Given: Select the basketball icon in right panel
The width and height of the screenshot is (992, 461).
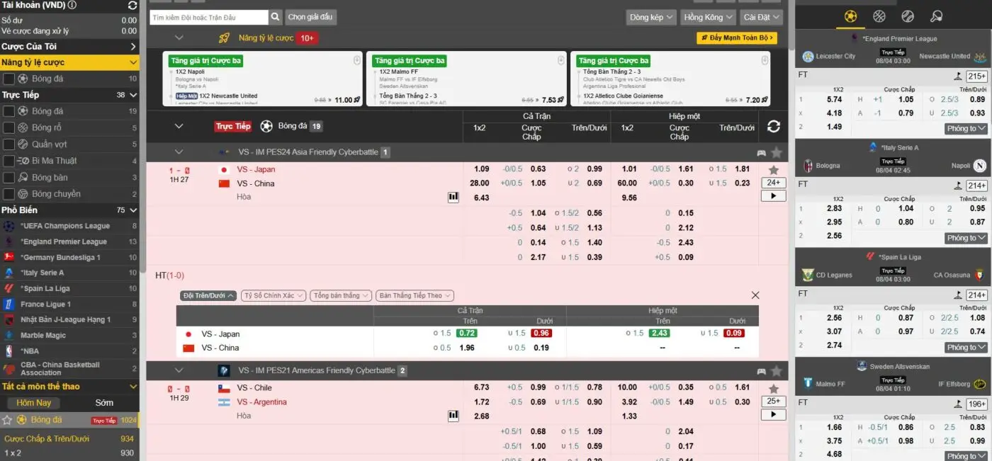Looking at the screenshot, I should 879,16.
